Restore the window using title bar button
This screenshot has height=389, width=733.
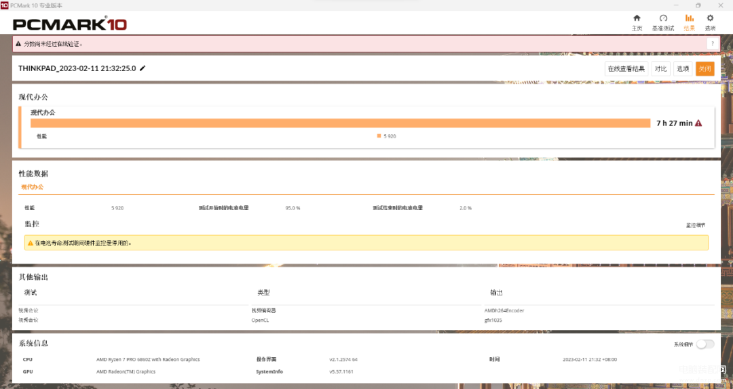pyautogui.click(x=698, y=5)
